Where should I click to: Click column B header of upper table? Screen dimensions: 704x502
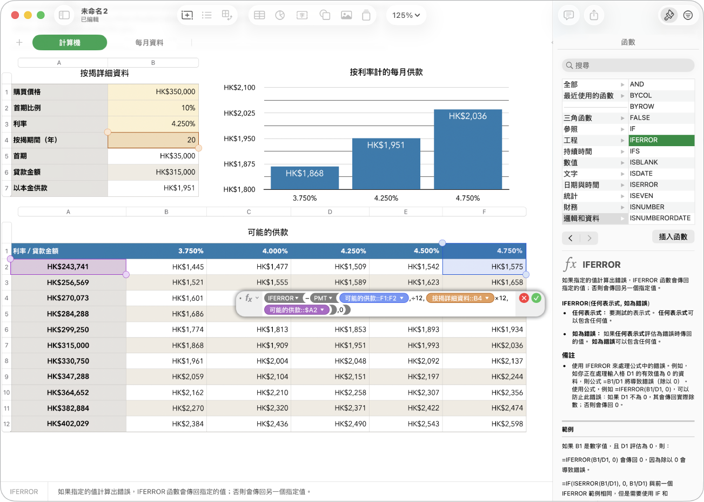tap(153, 63)
